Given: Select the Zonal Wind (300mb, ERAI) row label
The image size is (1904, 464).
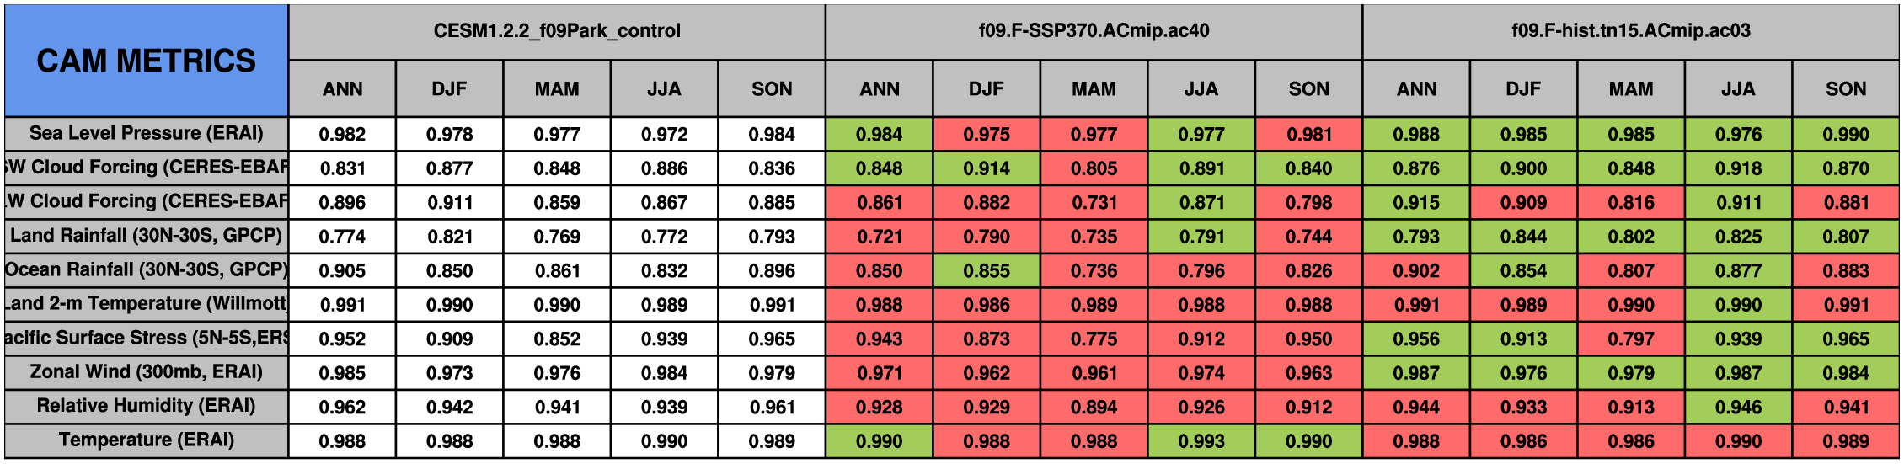Looking at the screenshot, I should point(146,372).
